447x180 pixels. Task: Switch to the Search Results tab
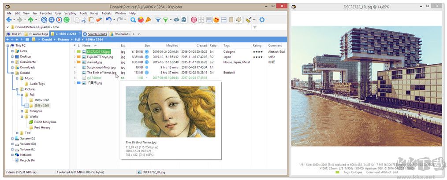click(x=97, y=34)
